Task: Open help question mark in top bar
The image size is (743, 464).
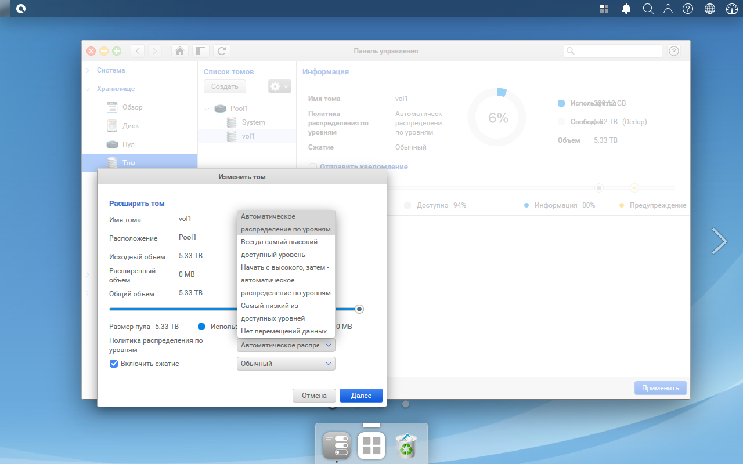Action: tap(688, 9)
